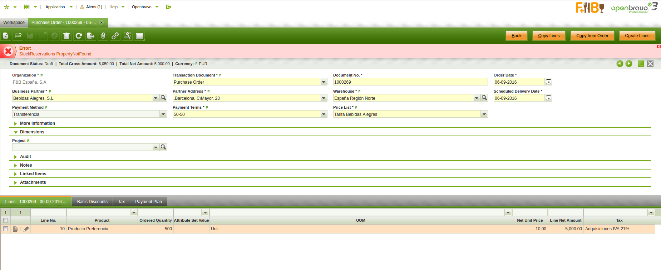Switch to the Payment Plan tab
The width and height of the screenshot is (661, 270).
(148, 202)
